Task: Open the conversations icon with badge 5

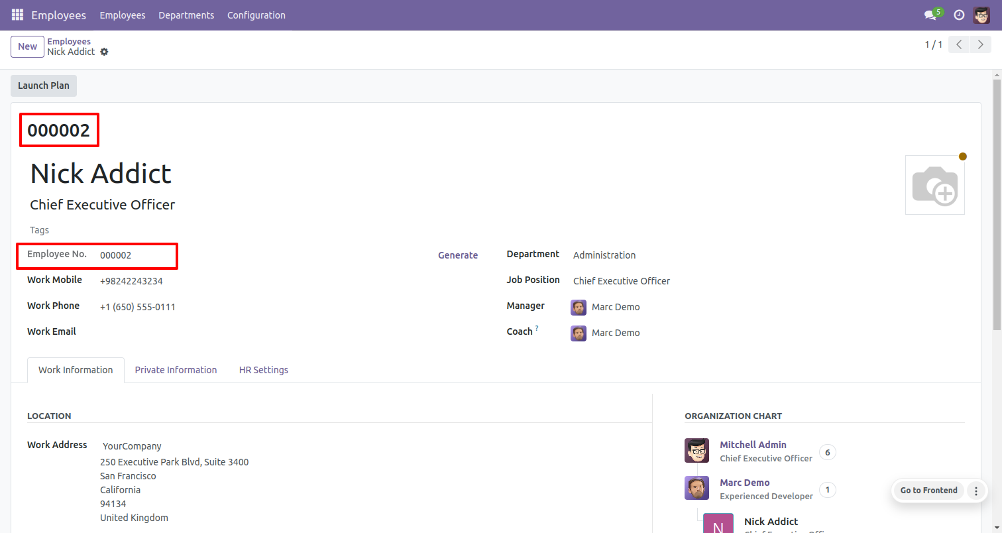Action: (933, 15)
